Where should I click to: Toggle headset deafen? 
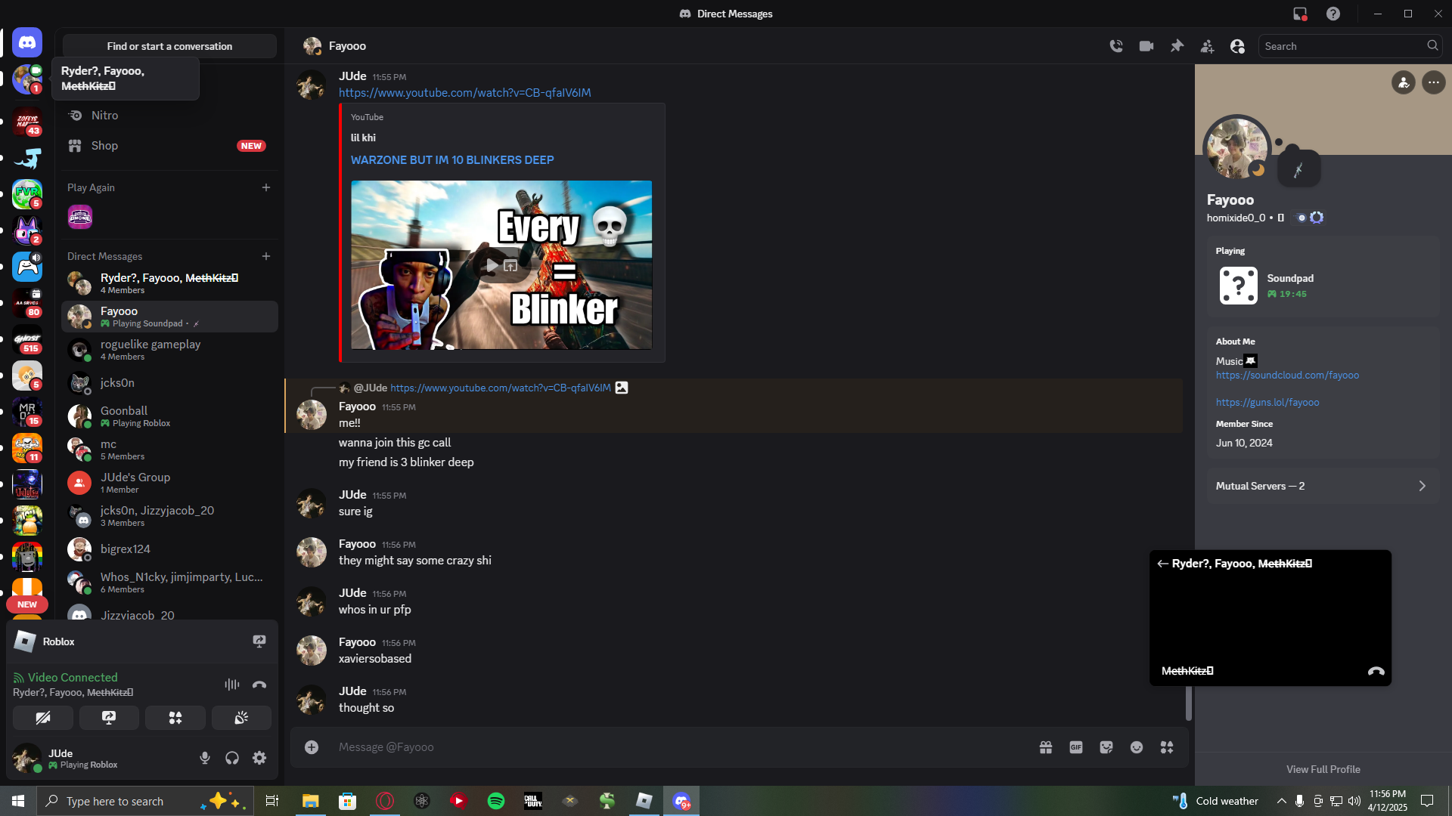[x=232, y=758]
